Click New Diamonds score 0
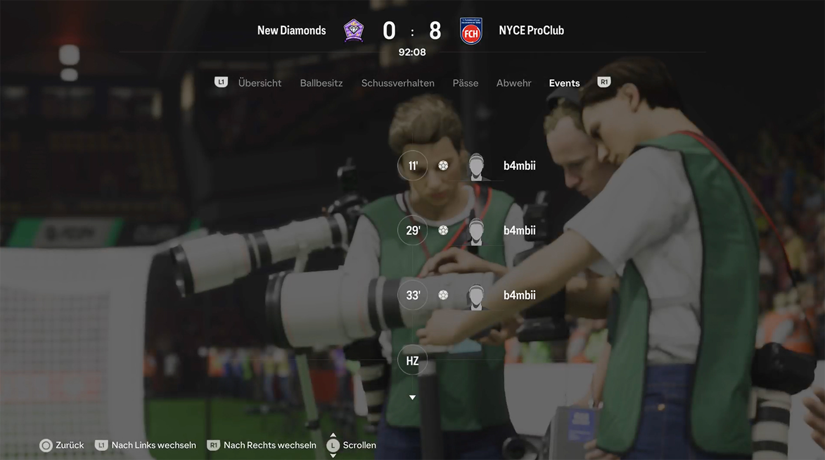The image size is (825, 460). click(x=389, y=31)
